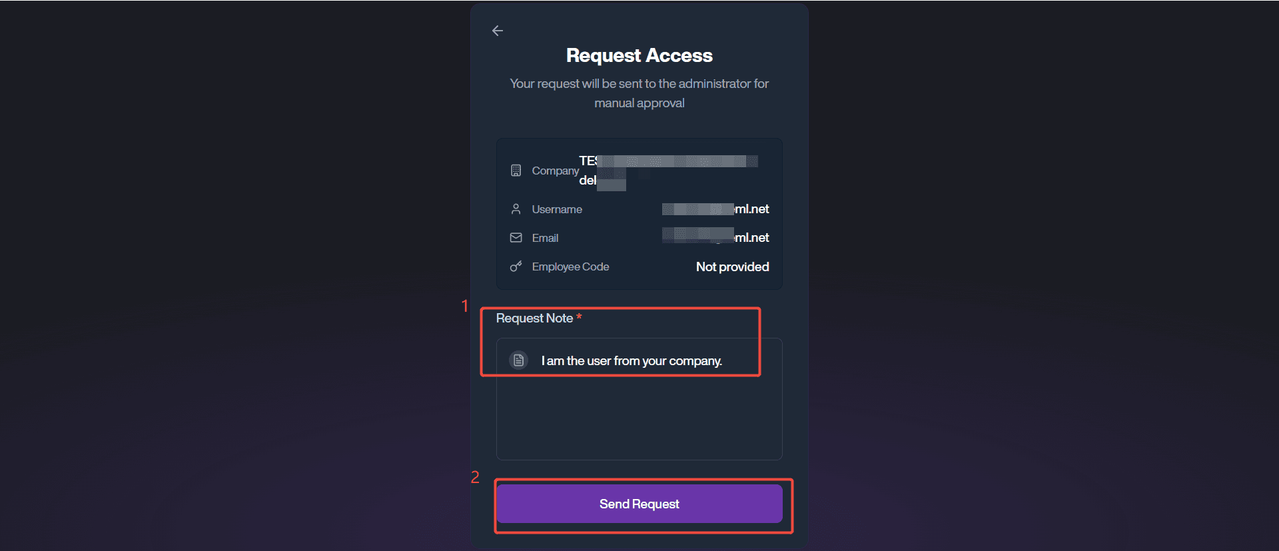1279x551 pixels.
Task: Click the Username person icon
Action: tap(516, 209)
